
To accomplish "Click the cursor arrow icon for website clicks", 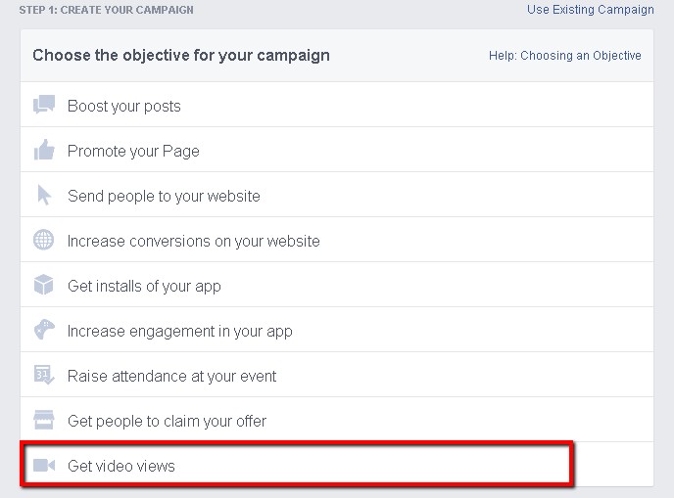I will [44, 195].
